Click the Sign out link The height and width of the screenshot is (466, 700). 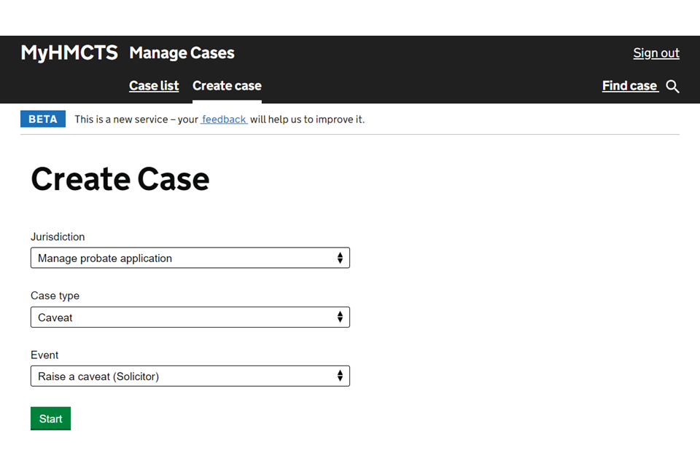coord(656,53)
